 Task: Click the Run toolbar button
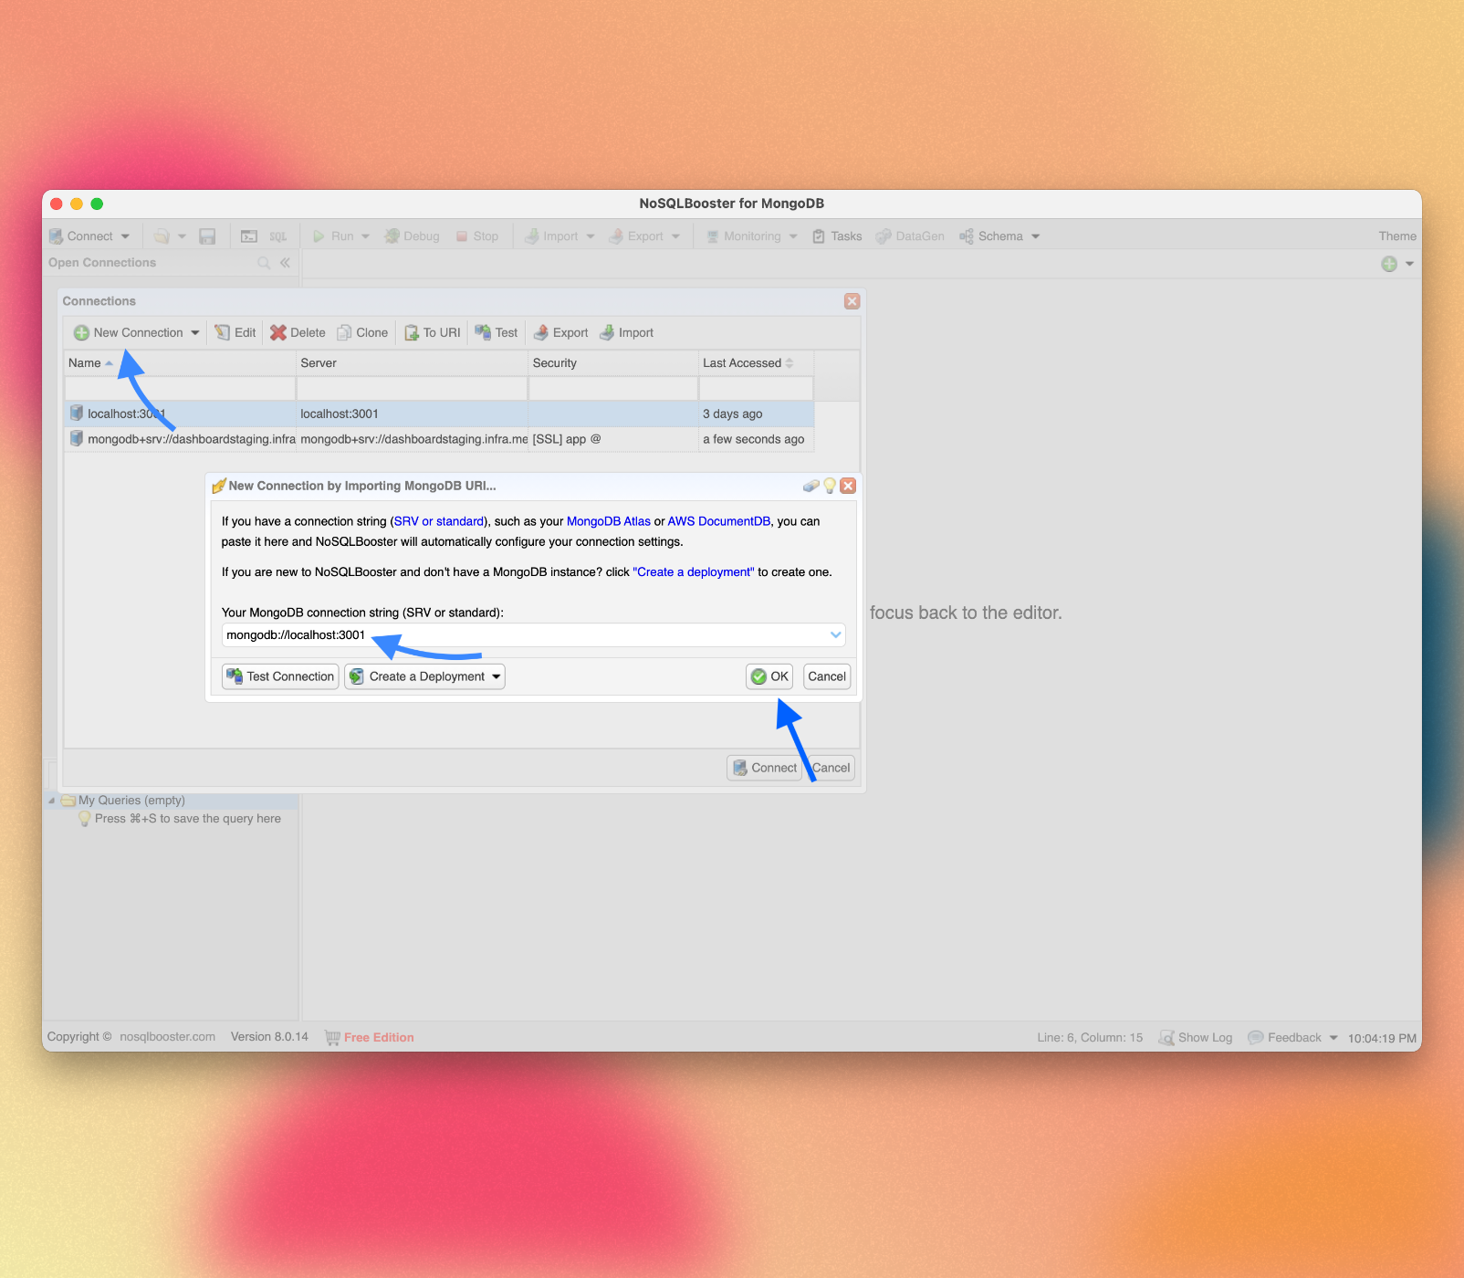click(333, 236)
